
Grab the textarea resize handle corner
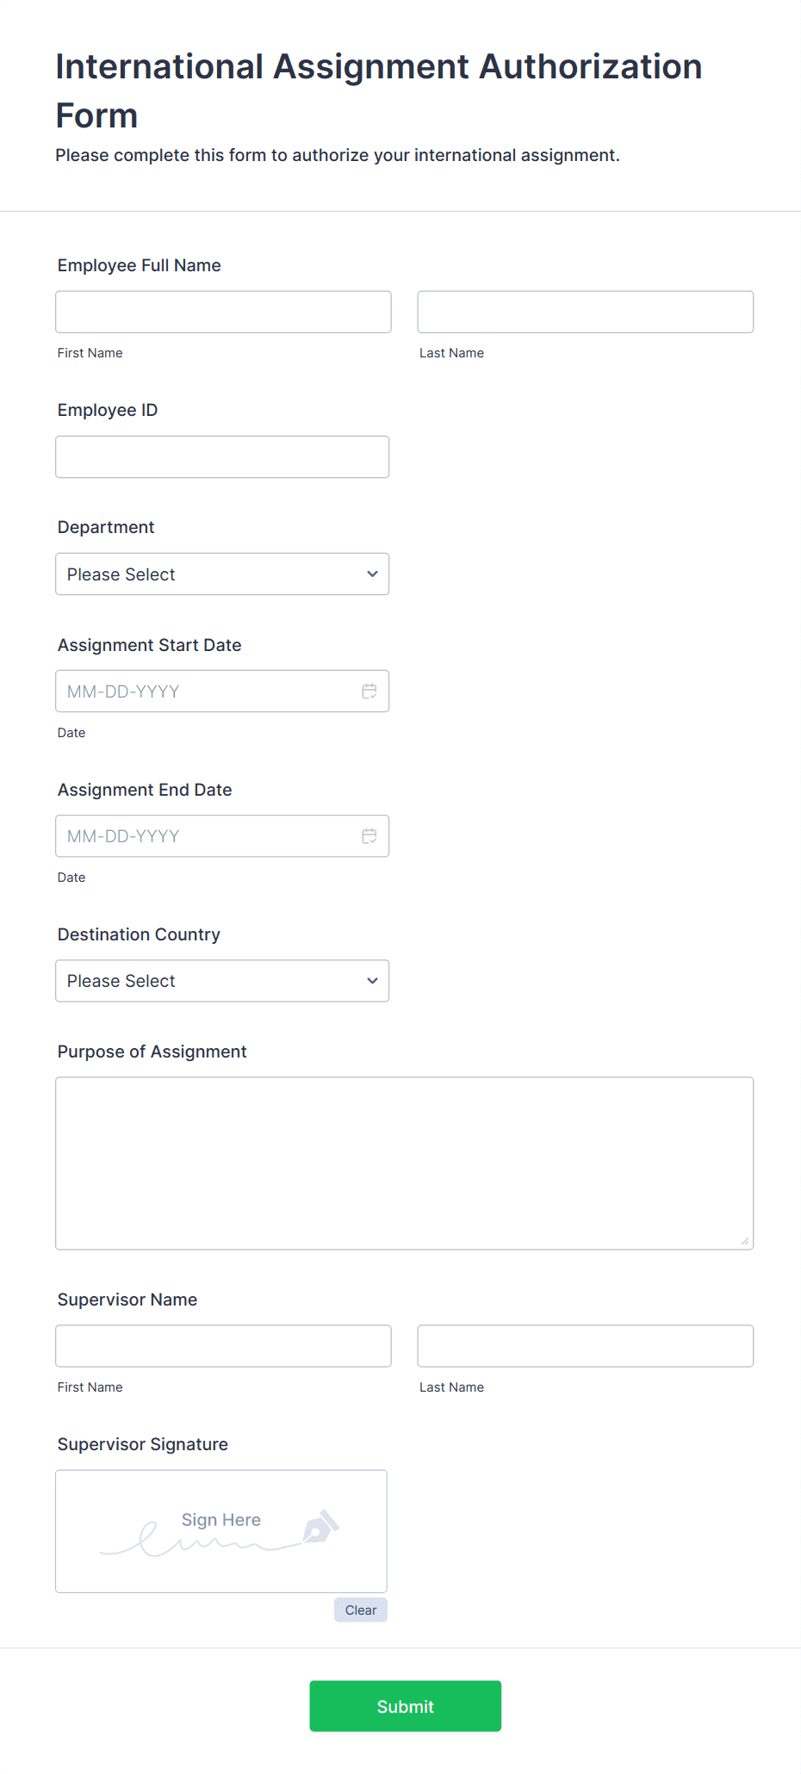pos(745,1241)
